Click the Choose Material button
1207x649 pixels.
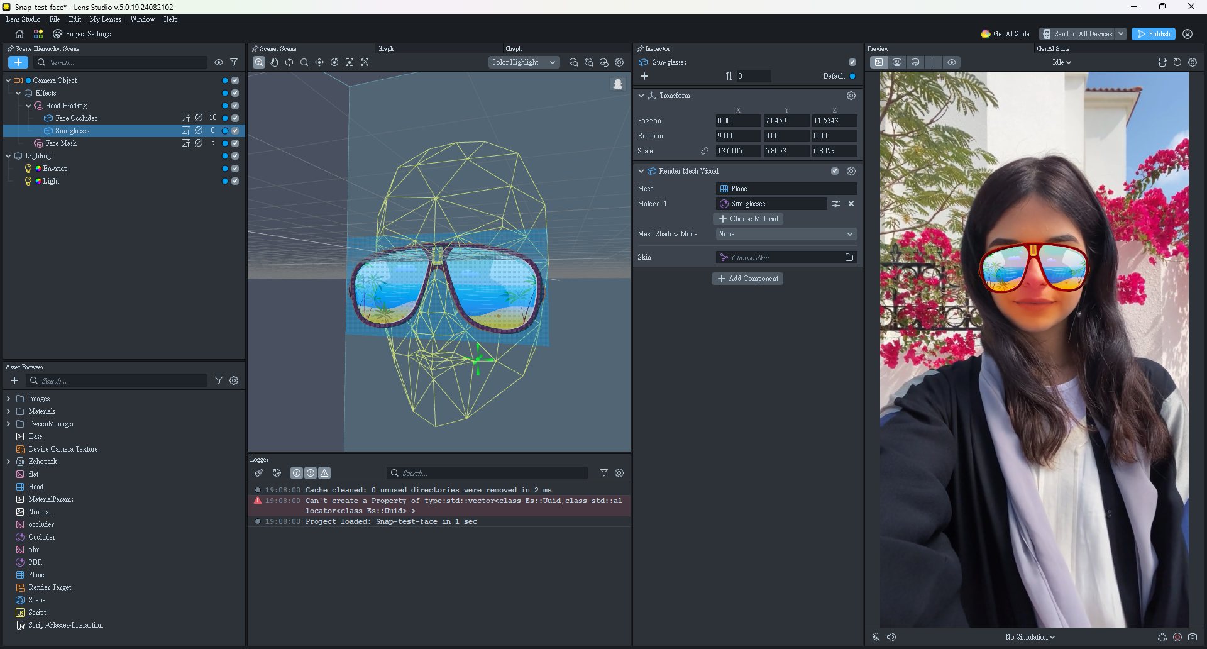748,219
